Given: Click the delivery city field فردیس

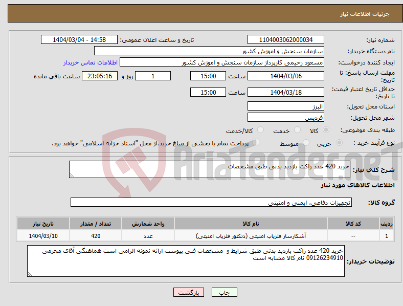Looking at the screenshot, I should pyautogui.click(x=285, y=118).
